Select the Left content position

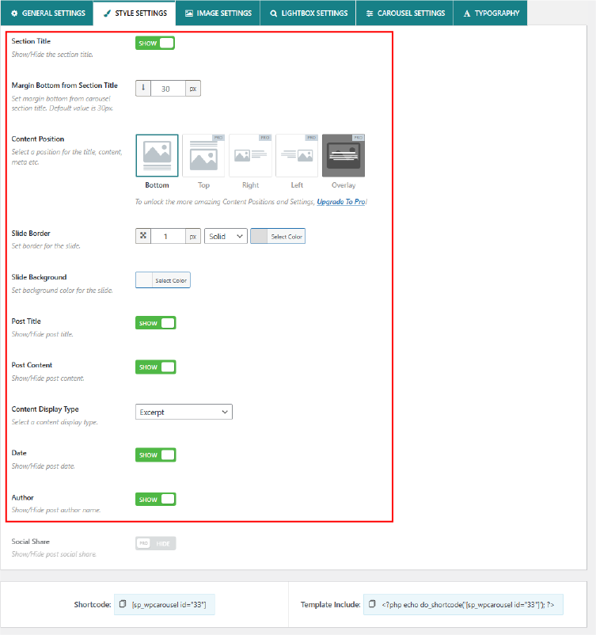click(297, 155)
